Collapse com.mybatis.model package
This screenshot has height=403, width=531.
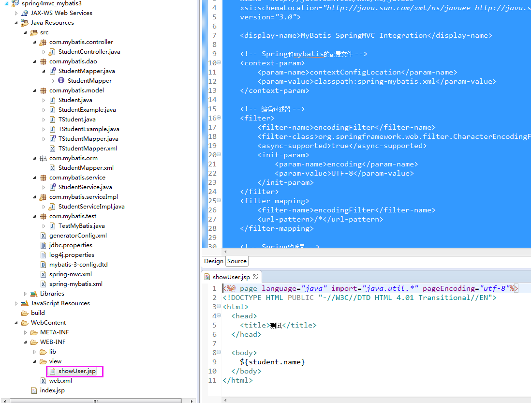[x=34, y=90]
